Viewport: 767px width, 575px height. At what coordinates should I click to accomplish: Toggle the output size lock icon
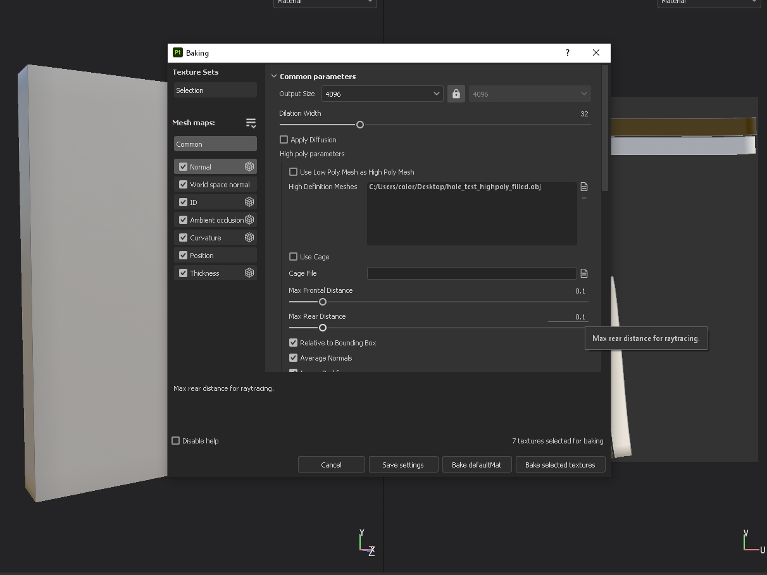click(456, 94)
